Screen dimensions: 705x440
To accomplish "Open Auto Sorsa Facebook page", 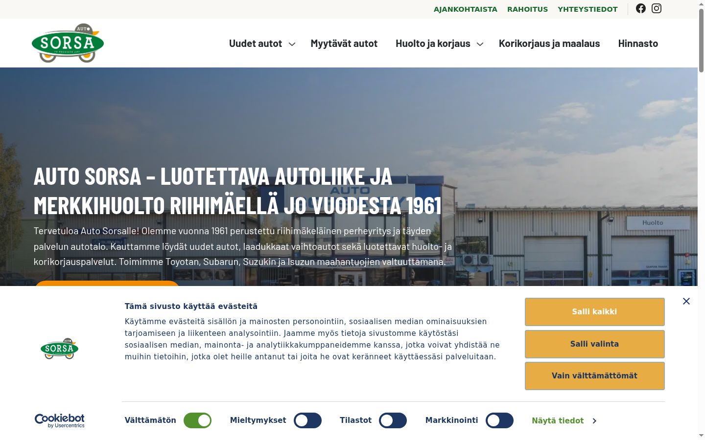I will point(641,8).
